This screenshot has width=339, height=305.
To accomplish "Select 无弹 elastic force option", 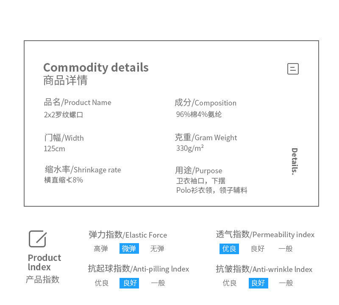I will click(x=157, y=249).
